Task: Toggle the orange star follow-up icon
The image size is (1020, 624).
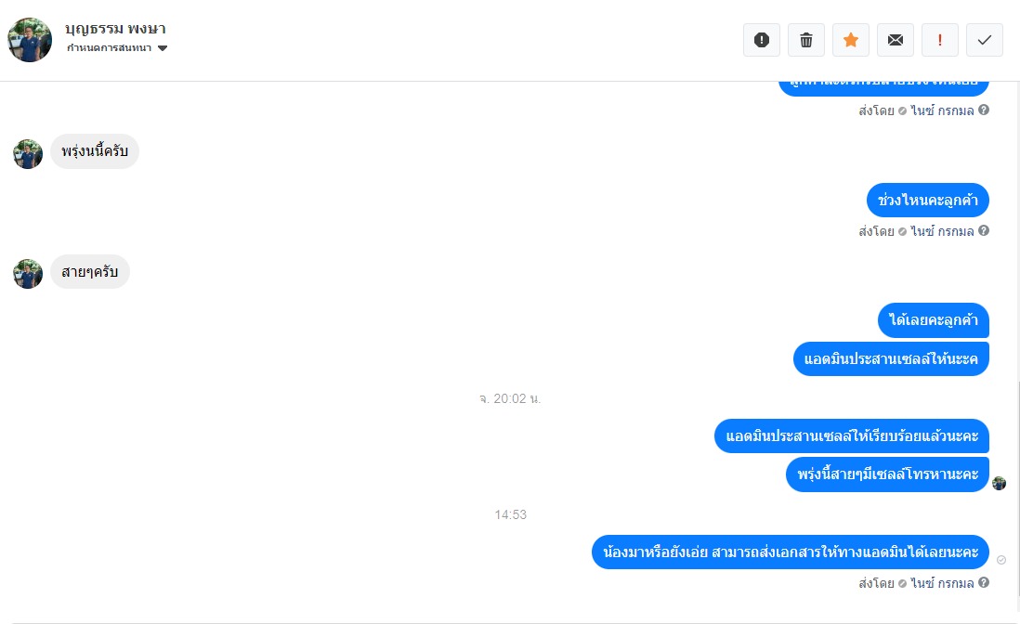Action: (851, 40)
